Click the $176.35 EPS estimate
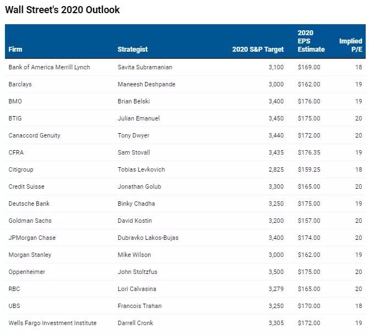 click(309, 152)
